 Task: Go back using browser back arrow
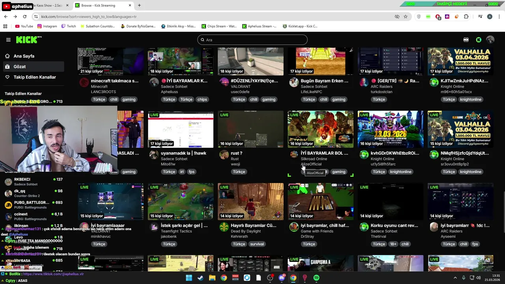(x=6, y=17)
